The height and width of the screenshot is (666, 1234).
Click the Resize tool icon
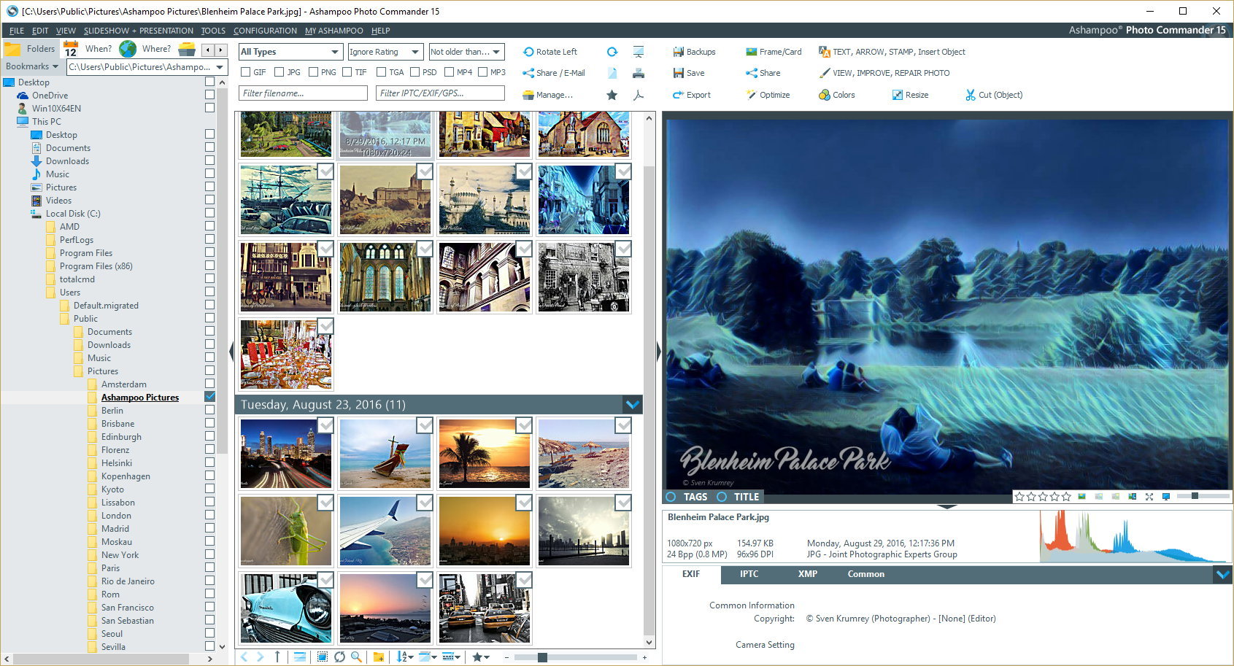(x=897, y=95)
